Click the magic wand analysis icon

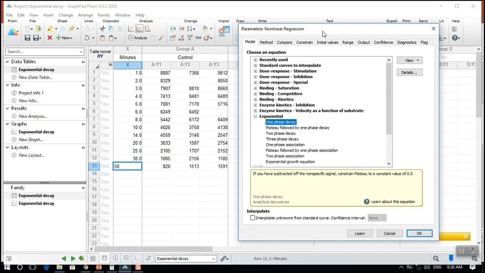(x=161, y=38)
